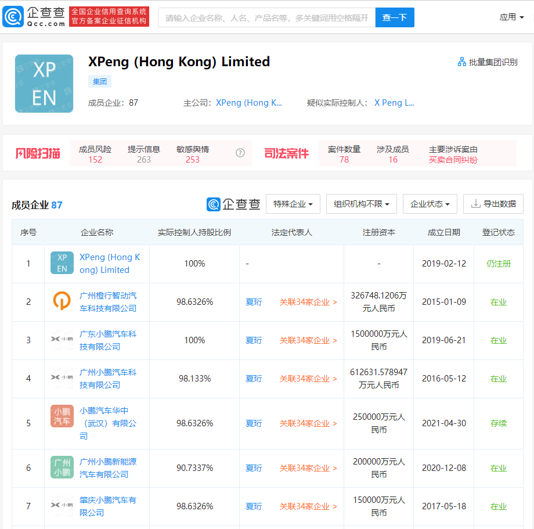Open 广州橙行智动汽车科技有限公司 link
This screenshot has height=529, width=534.
[108, 302]
